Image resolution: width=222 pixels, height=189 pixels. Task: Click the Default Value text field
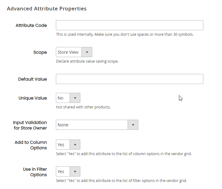point(129,79)
